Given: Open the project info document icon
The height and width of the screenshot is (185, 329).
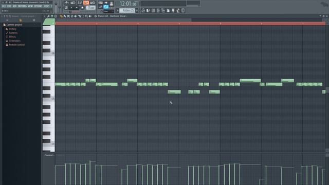Looking at the screenshot, I should [x=168, y=10].
